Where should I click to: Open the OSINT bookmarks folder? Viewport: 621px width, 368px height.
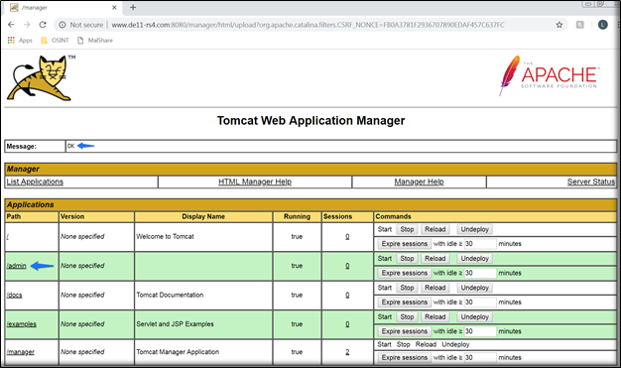(55, 41)
